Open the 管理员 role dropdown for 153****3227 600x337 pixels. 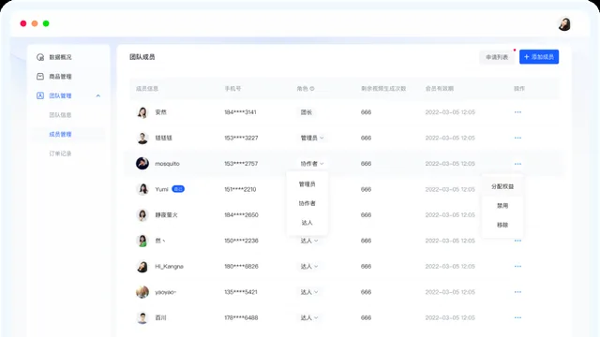pyautogui.click(x=312, y=138)
